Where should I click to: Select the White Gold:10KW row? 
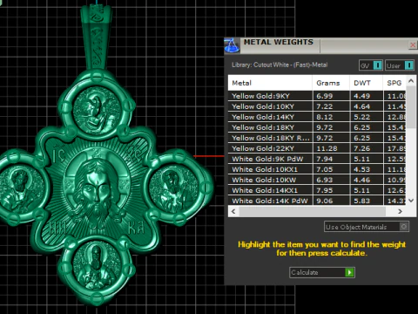317,180
